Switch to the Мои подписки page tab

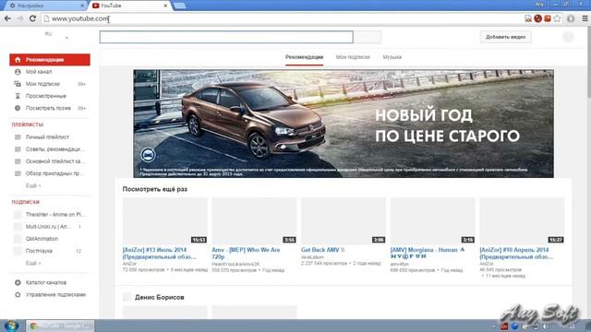click(353, 57)
